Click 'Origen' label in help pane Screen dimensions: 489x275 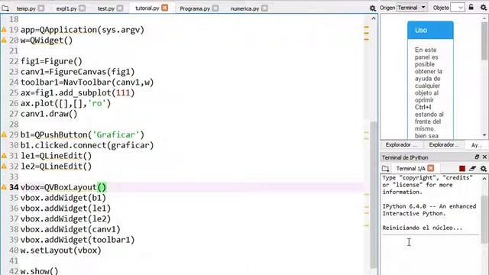[x=387, y=8]
